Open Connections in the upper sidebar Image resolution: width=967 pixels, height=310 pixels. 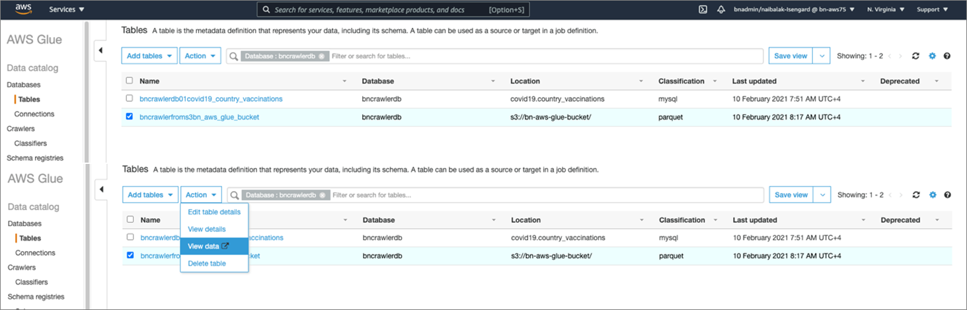pyautogui.click(x=35, y=114)
